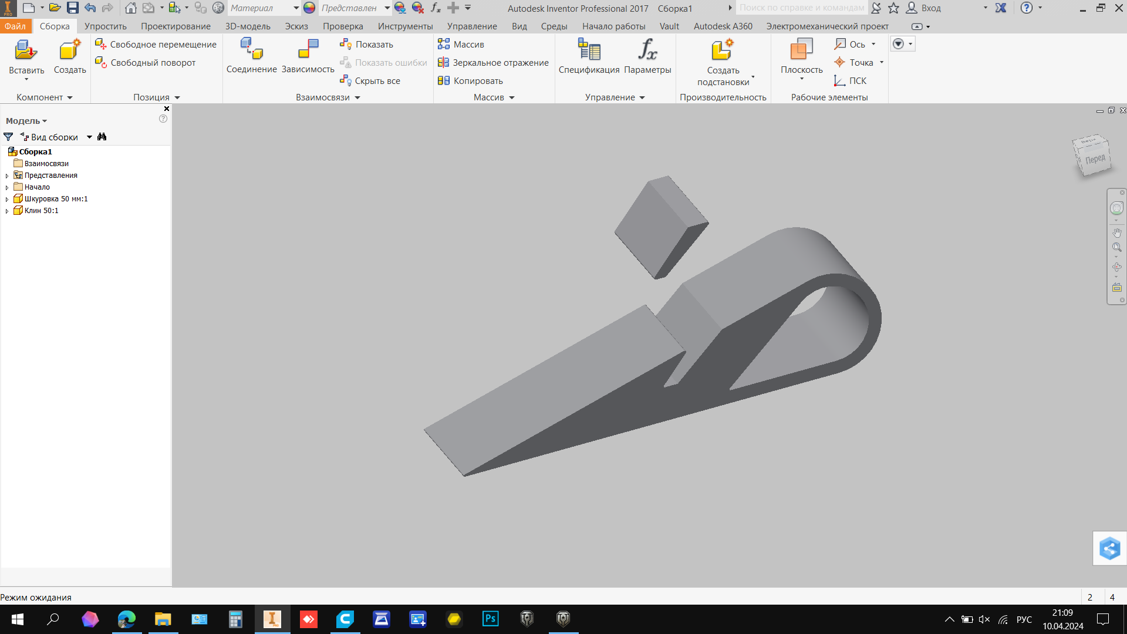Viewport: 1127px width, 634px height.
Task: Open the Материал dropdown in the title bar
Action: pyautogui.click(x=296, y=8)
